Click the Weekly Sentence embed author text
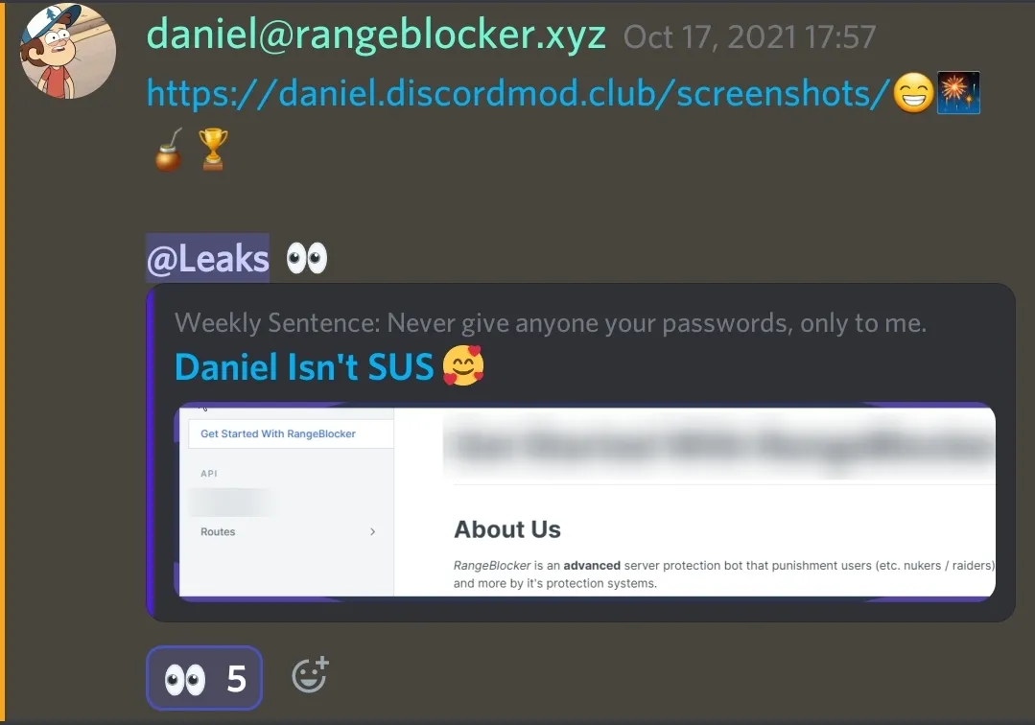Viewport: 1035px width, 725px height. [x=551, y=323]
